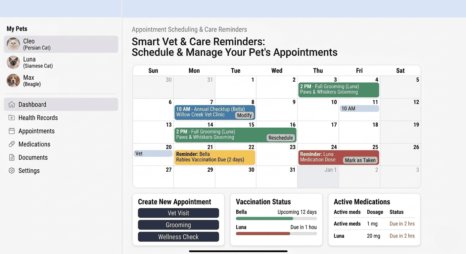Reschedule the Full Grooming appointment

(281, 138)
